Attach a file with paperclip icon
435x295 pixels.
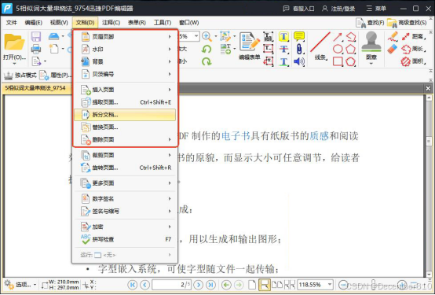299,50
